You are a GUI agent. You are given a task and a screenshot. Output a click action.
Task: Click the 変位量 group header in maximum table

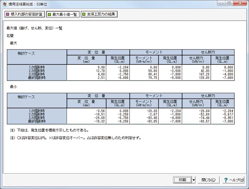click(98, 52)
